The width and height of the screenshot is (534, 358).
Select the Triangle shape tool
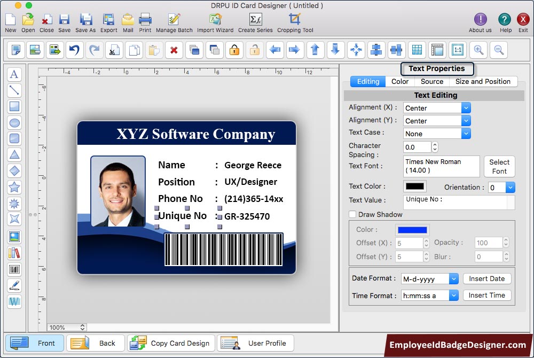click(14, 154)
